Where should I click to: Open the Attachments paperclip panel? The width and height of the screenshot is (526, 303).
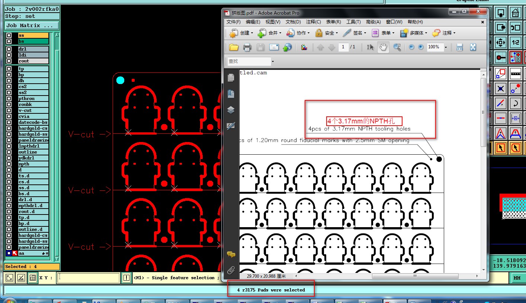[231, 270]
